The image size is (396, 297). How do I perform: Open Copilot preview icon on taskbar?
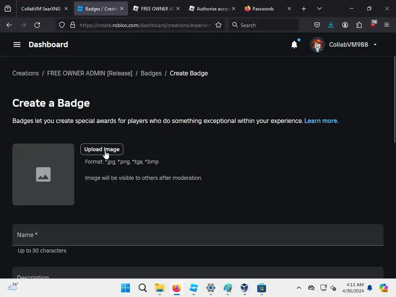click(384, 288)
